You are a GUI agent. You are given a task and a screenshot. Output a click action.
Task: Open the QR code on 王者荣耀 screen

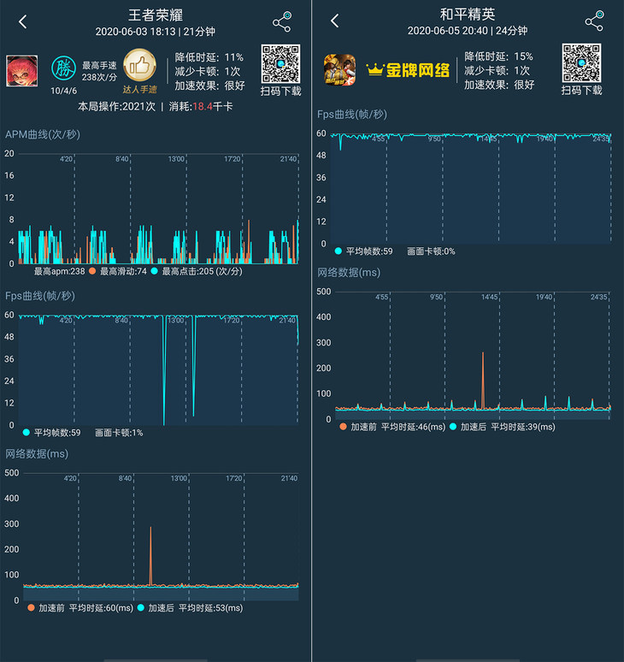tap(281, 62)
